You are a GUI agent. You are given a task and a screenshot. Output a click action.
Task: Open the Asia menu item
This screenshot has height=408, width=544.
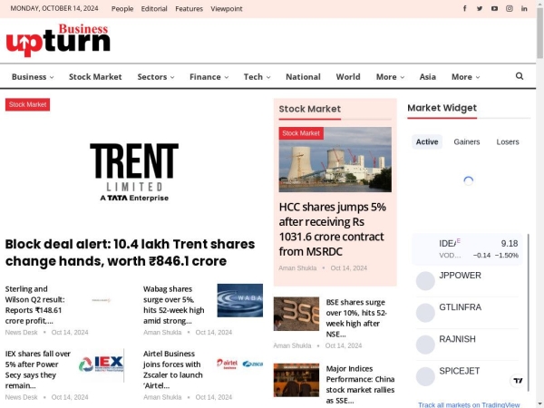[x=427, y=77]
